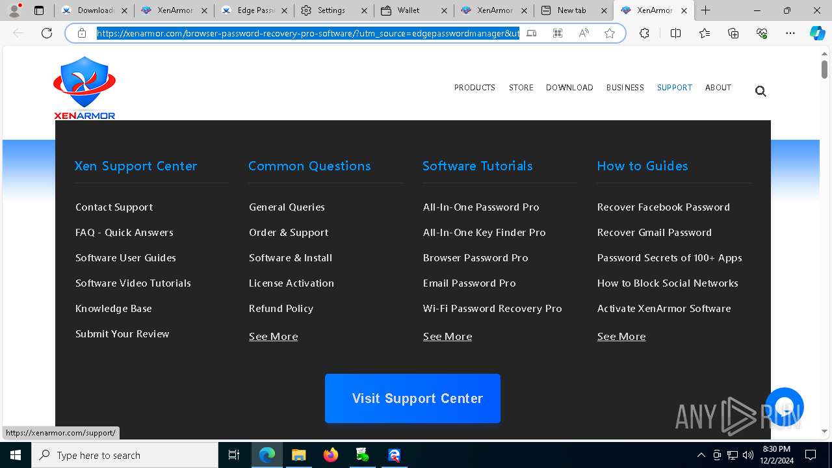832x468 pixels.
Task: Open Activate XenArmor Software guide
Action: click(x=664, y=309)
